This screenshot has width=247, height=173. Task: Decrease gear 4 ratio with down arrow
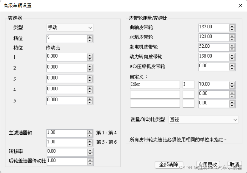(x=90, y=92)
